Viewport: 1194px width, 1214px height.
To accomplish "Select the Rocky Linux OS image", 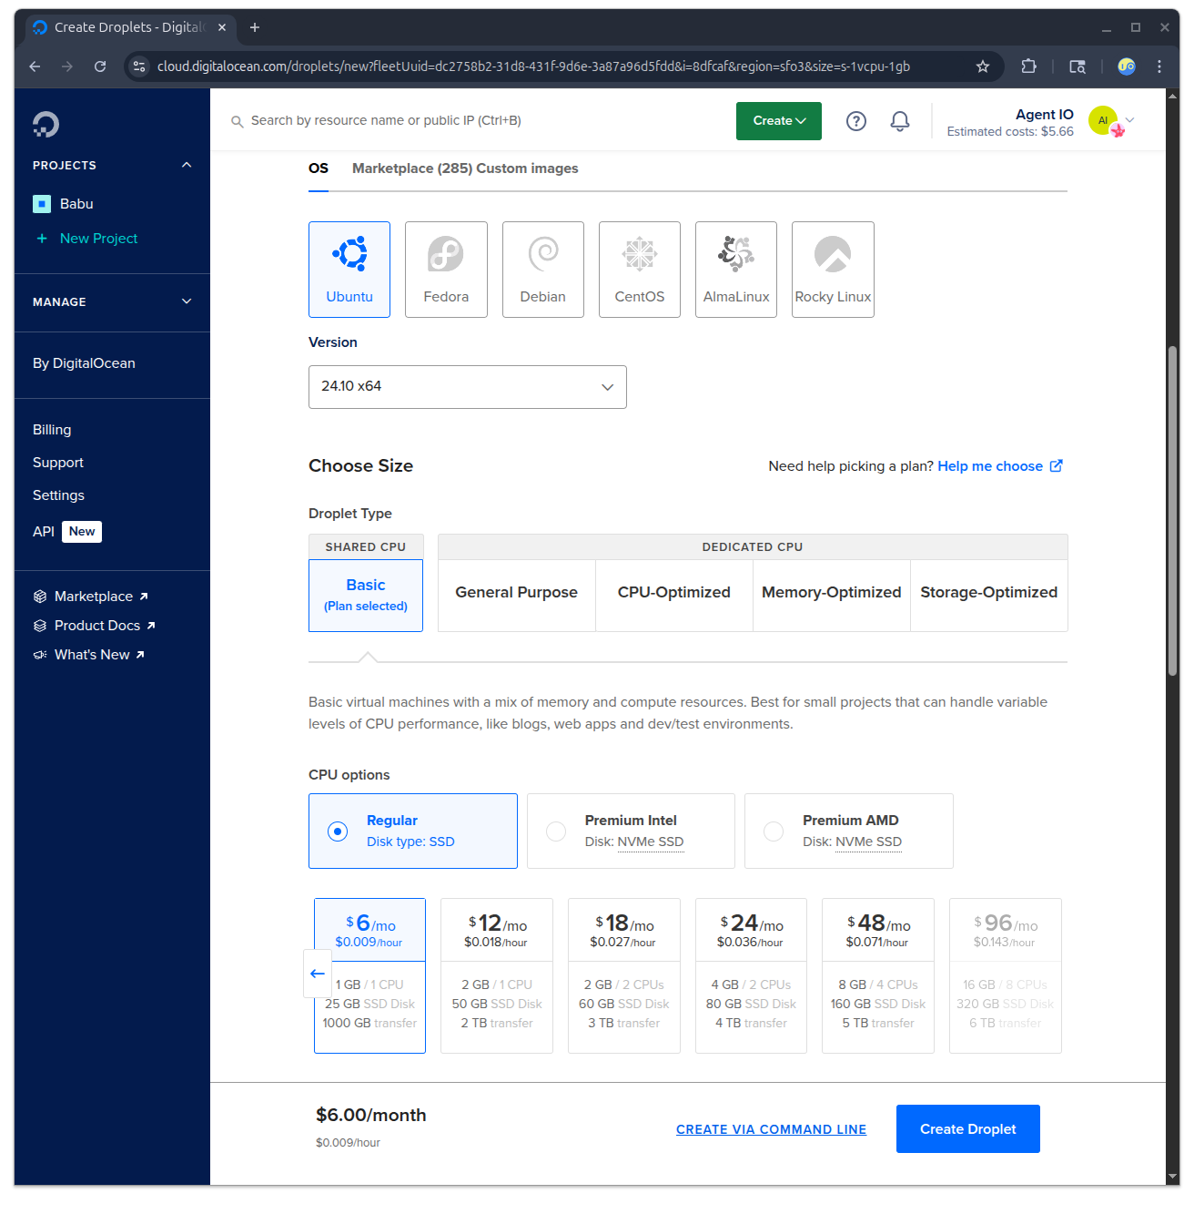I will click(833, 270).
